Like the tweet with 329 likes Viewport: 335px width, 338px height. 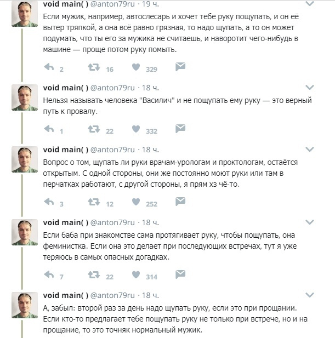tap(135, 68)
